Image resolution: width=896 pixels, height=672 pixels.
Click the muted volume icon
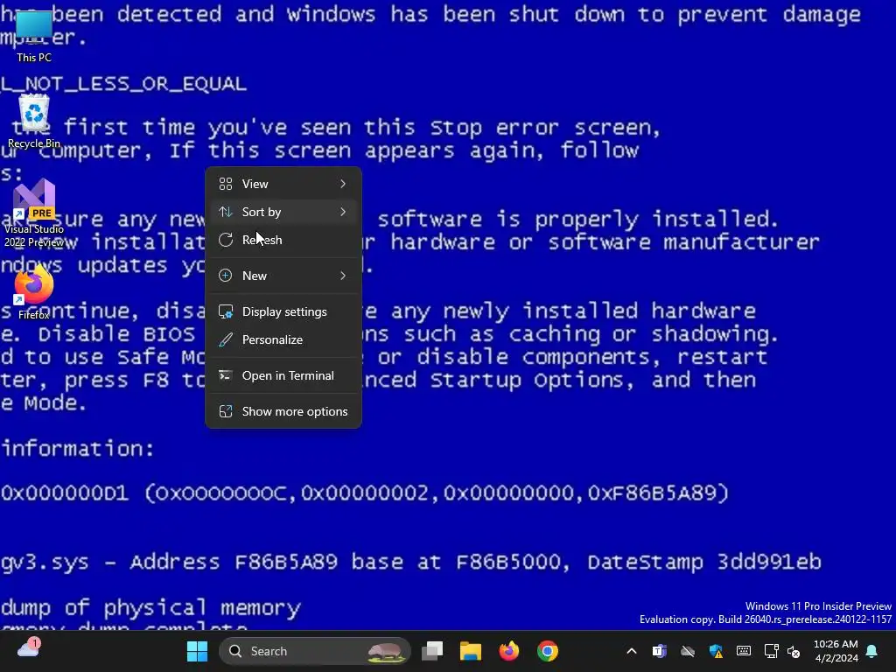(x=794, y=651)
